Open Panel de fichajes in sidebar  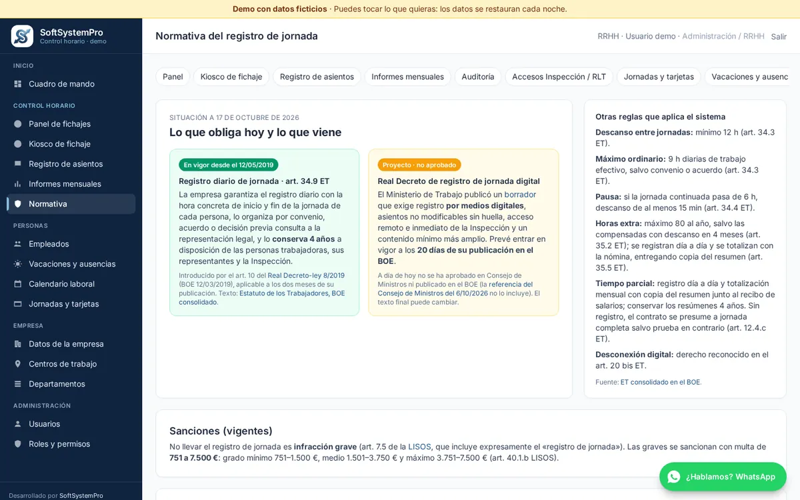[x=71, y=124]
